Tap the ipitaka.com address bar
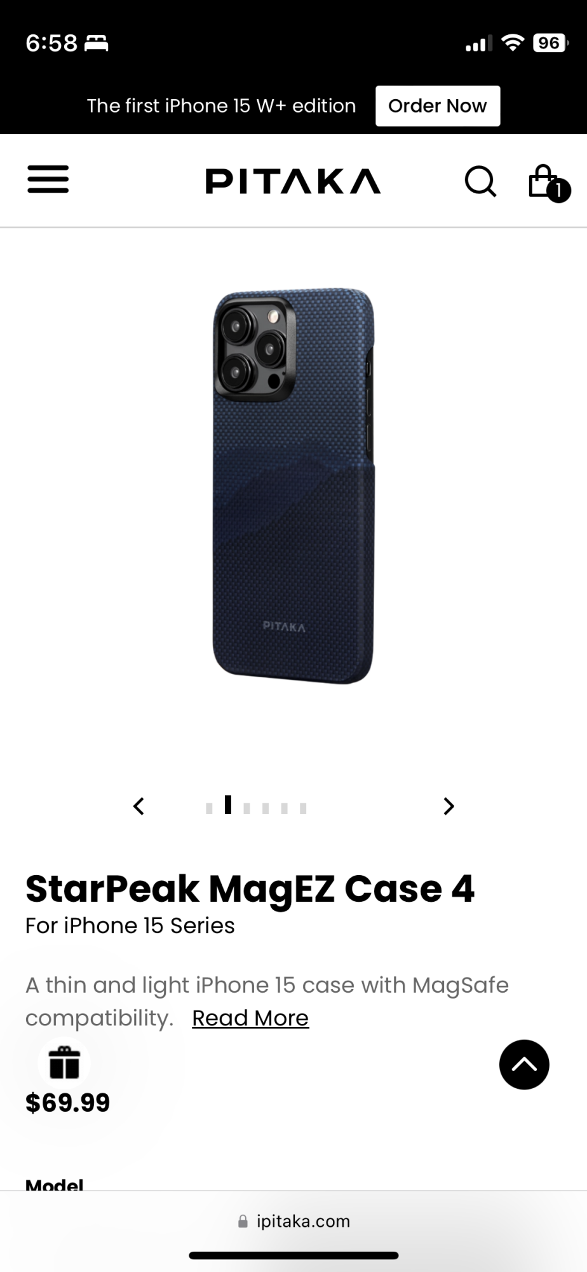The width and height of the screenshot is (587, 1272). pyautogui.click(x=293, y=1221)
